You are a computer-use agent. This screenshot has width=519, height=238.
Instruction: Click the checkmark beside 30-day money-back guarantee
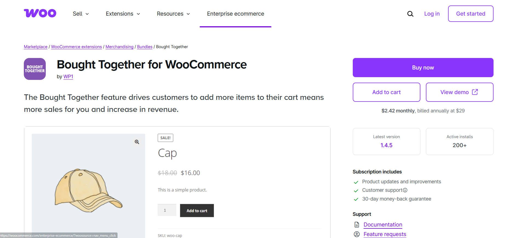click(356, 199)
